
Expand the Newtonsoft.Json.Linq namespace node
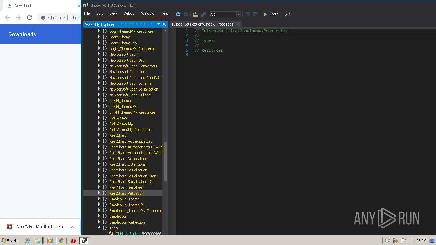pos(99,72)
